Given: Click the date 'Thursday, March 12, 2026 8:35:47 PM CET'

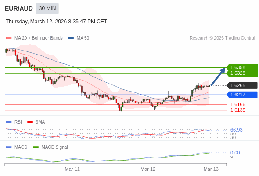Looking at the screenshot, I should (56, 22).
